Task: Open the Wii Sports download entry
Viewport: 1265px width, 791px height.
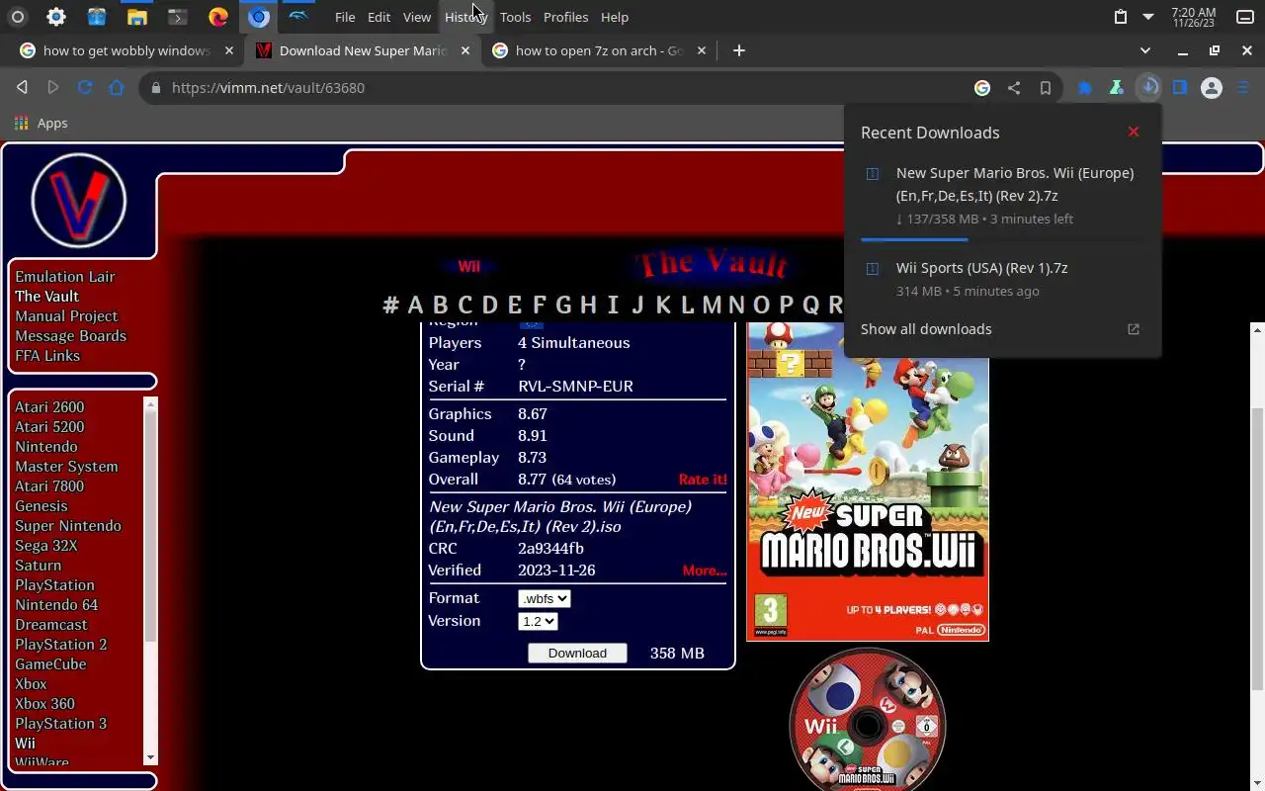Action: [1002, 279]
